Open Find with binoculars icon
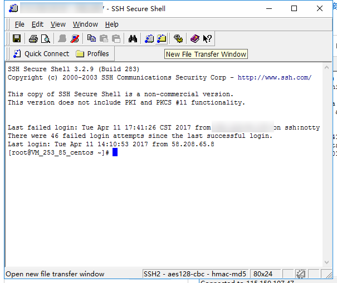337x283 pixels. (133, 38)
